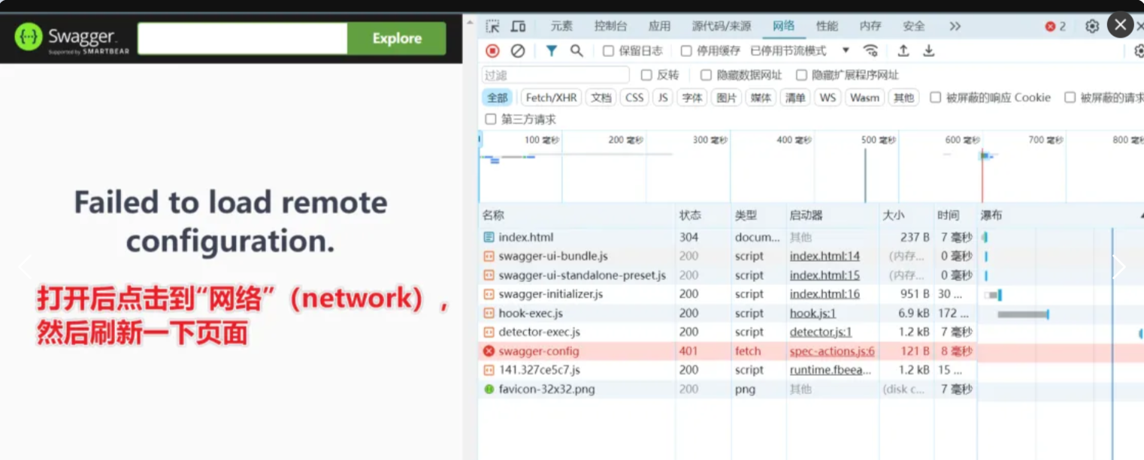
Task: Filter requests by CSS
Action: [x=634, y=98]
